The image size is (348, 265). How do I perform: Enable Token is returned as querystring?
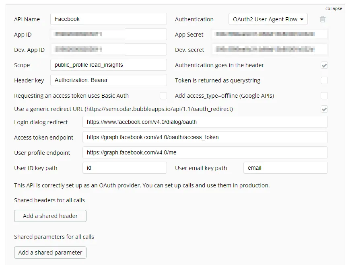coord(324,80)
